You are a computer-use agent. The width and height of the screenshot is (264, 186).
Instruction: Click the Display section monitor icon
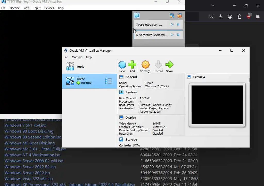pyautogui.click(x=121, y=118)
